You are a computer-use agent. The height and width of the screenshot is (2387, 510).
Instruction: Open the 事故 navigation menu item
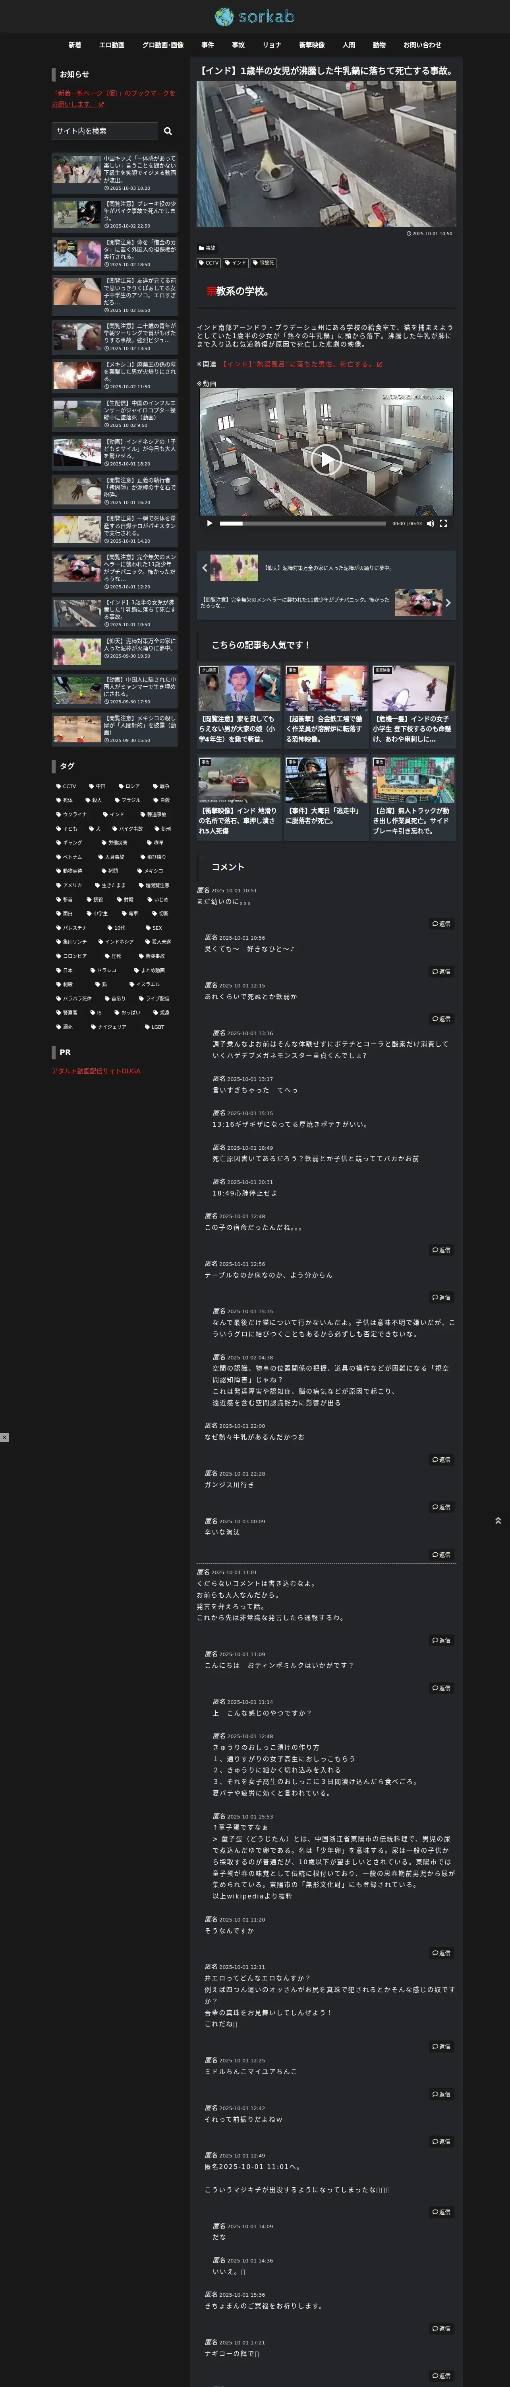coord(238,45)
